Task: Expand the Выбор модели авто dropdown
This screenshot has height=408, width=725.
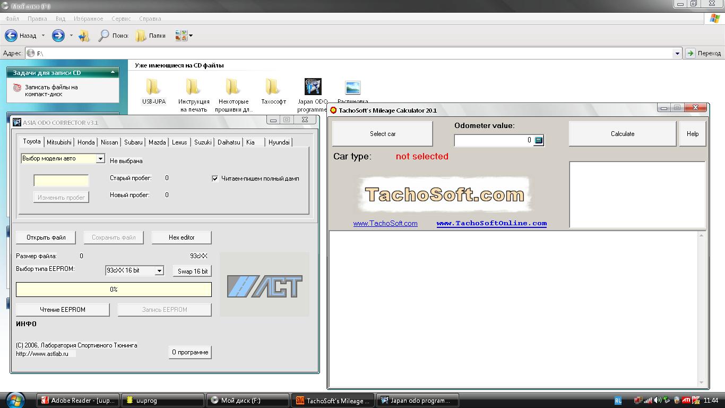Action: pos(100,158)
